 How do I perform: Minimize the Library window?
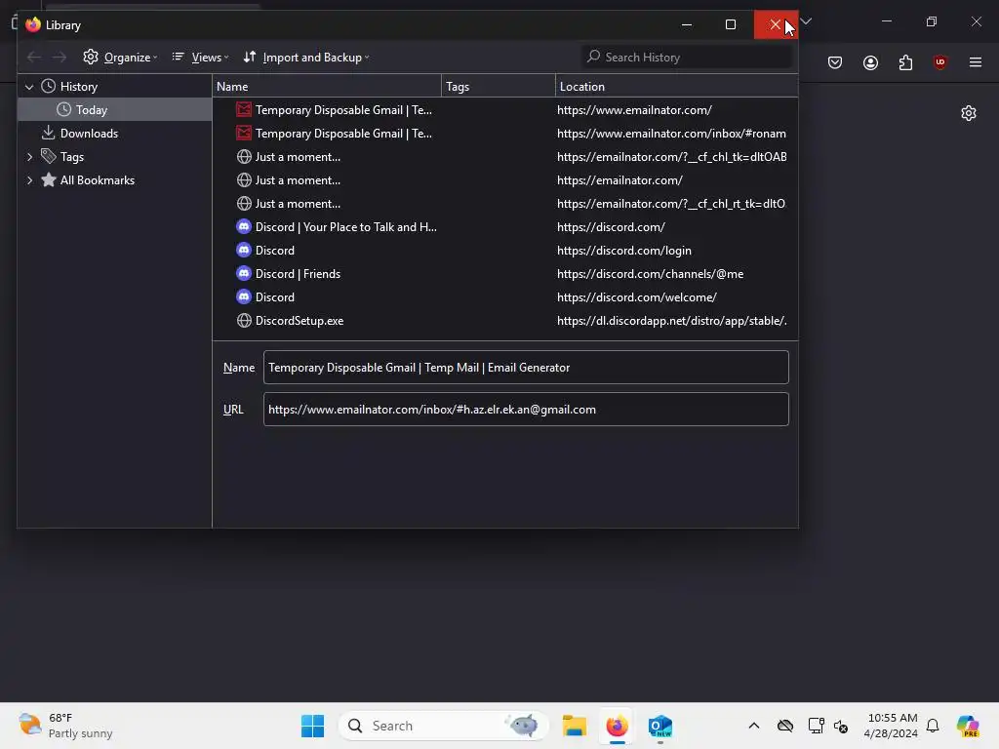[x=687, y=24]
